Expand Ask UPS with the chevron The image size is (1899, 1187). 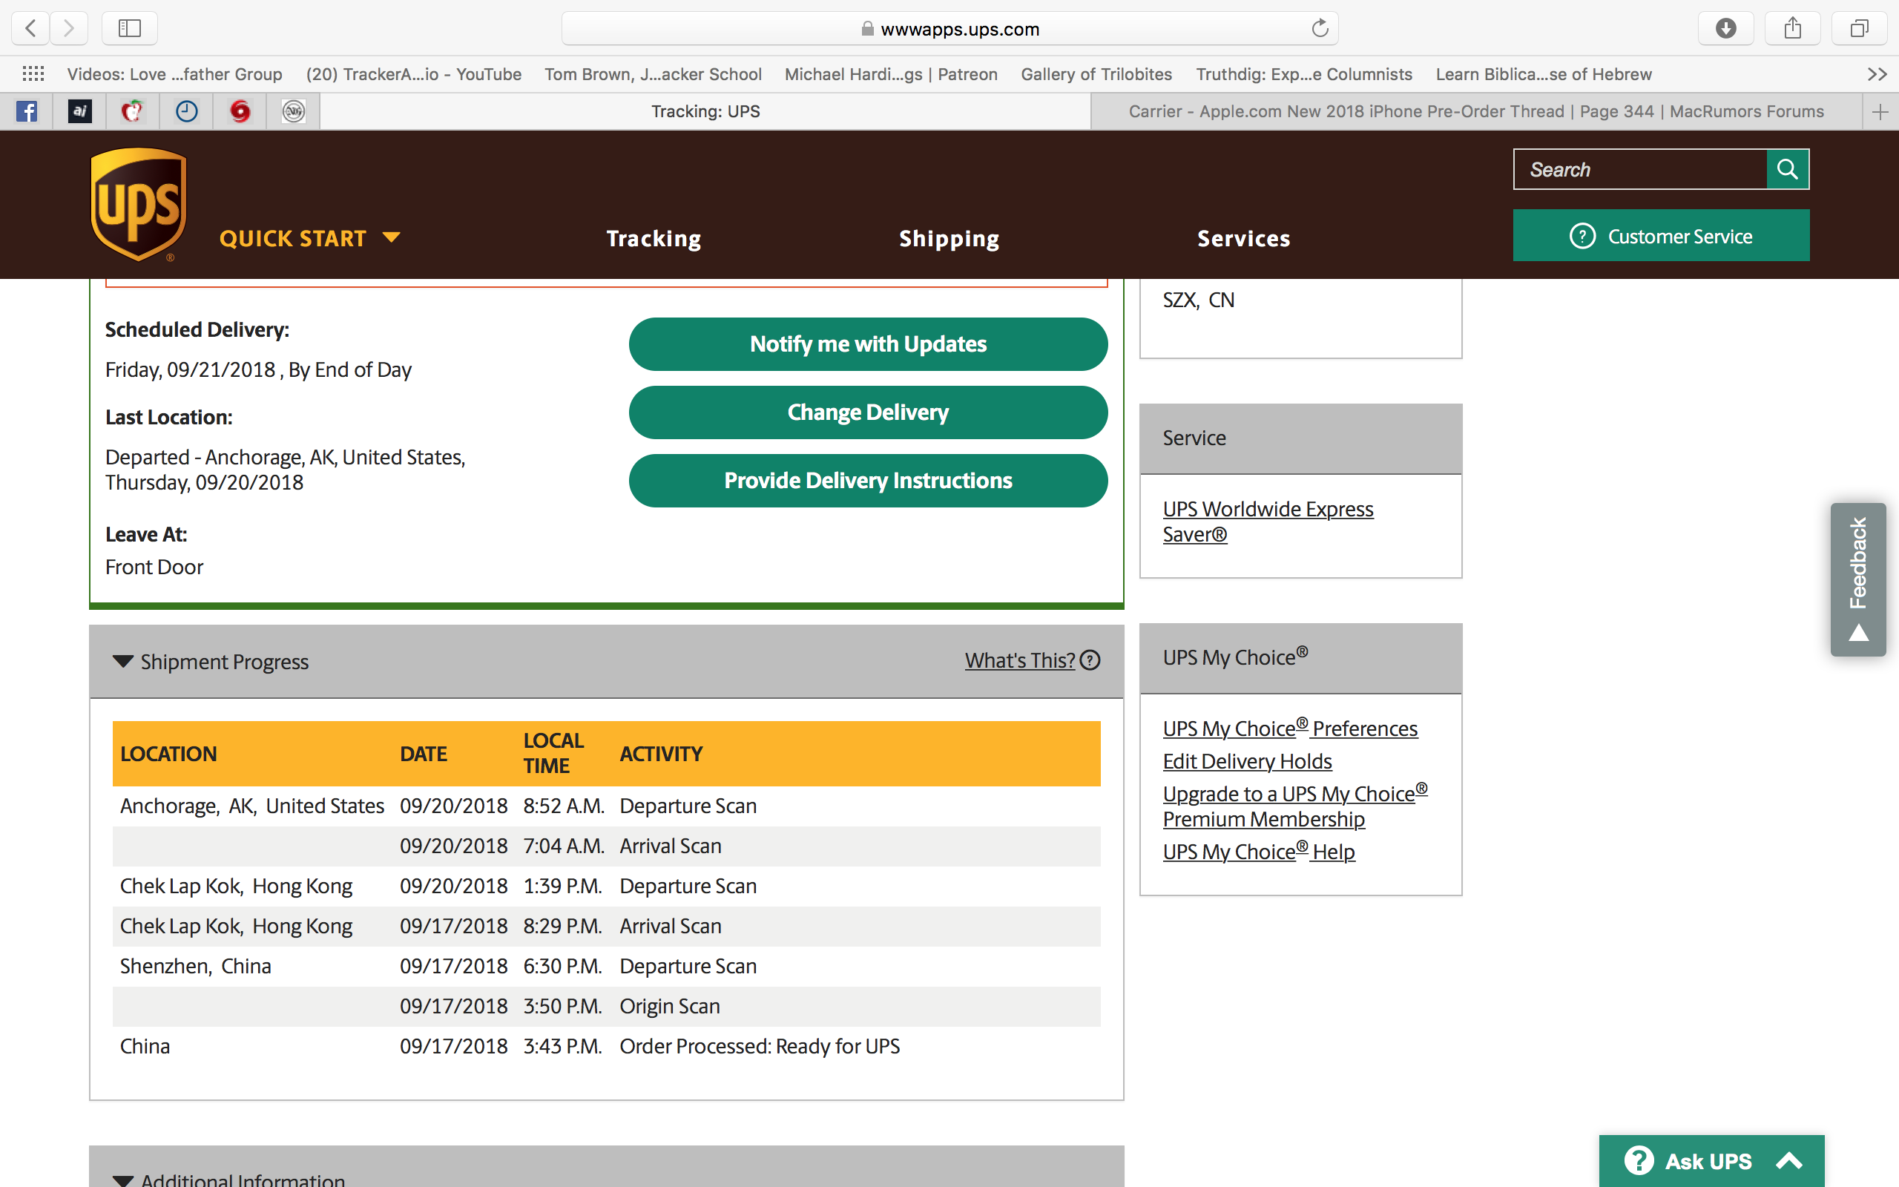coord(1789,1160)
